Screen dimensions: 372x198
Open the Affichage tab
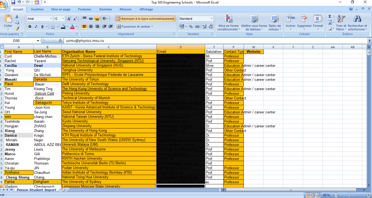tap(146, 9)
